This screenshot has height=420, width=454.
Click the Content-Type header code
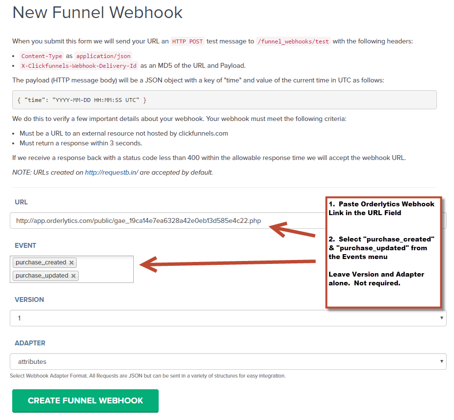[41, 56]
